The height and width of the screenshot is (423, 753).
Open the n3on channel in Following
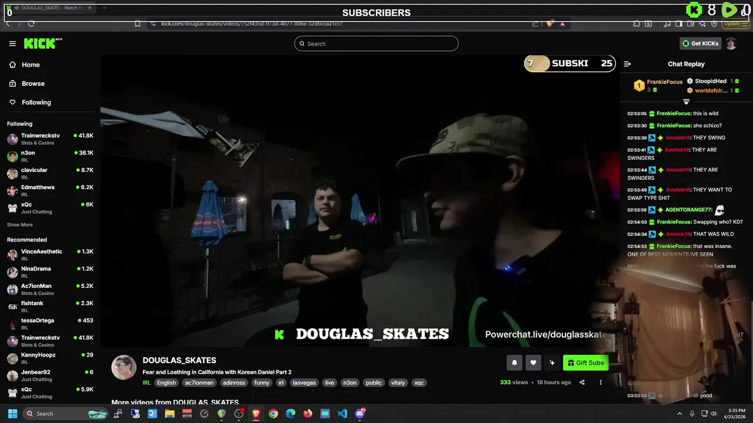[50, 156]
